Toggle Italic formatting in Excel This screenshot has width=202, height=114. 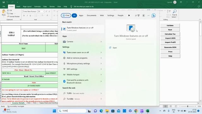pos(27,16)
